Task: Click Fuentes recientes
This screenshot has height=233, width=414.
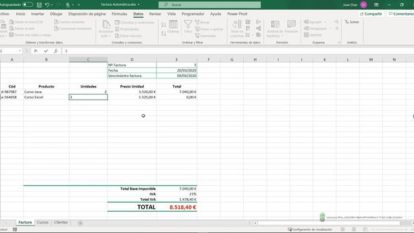Action: (69, 22)
